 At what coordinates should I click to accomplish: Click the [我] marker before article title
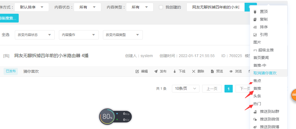pos(6,56)
